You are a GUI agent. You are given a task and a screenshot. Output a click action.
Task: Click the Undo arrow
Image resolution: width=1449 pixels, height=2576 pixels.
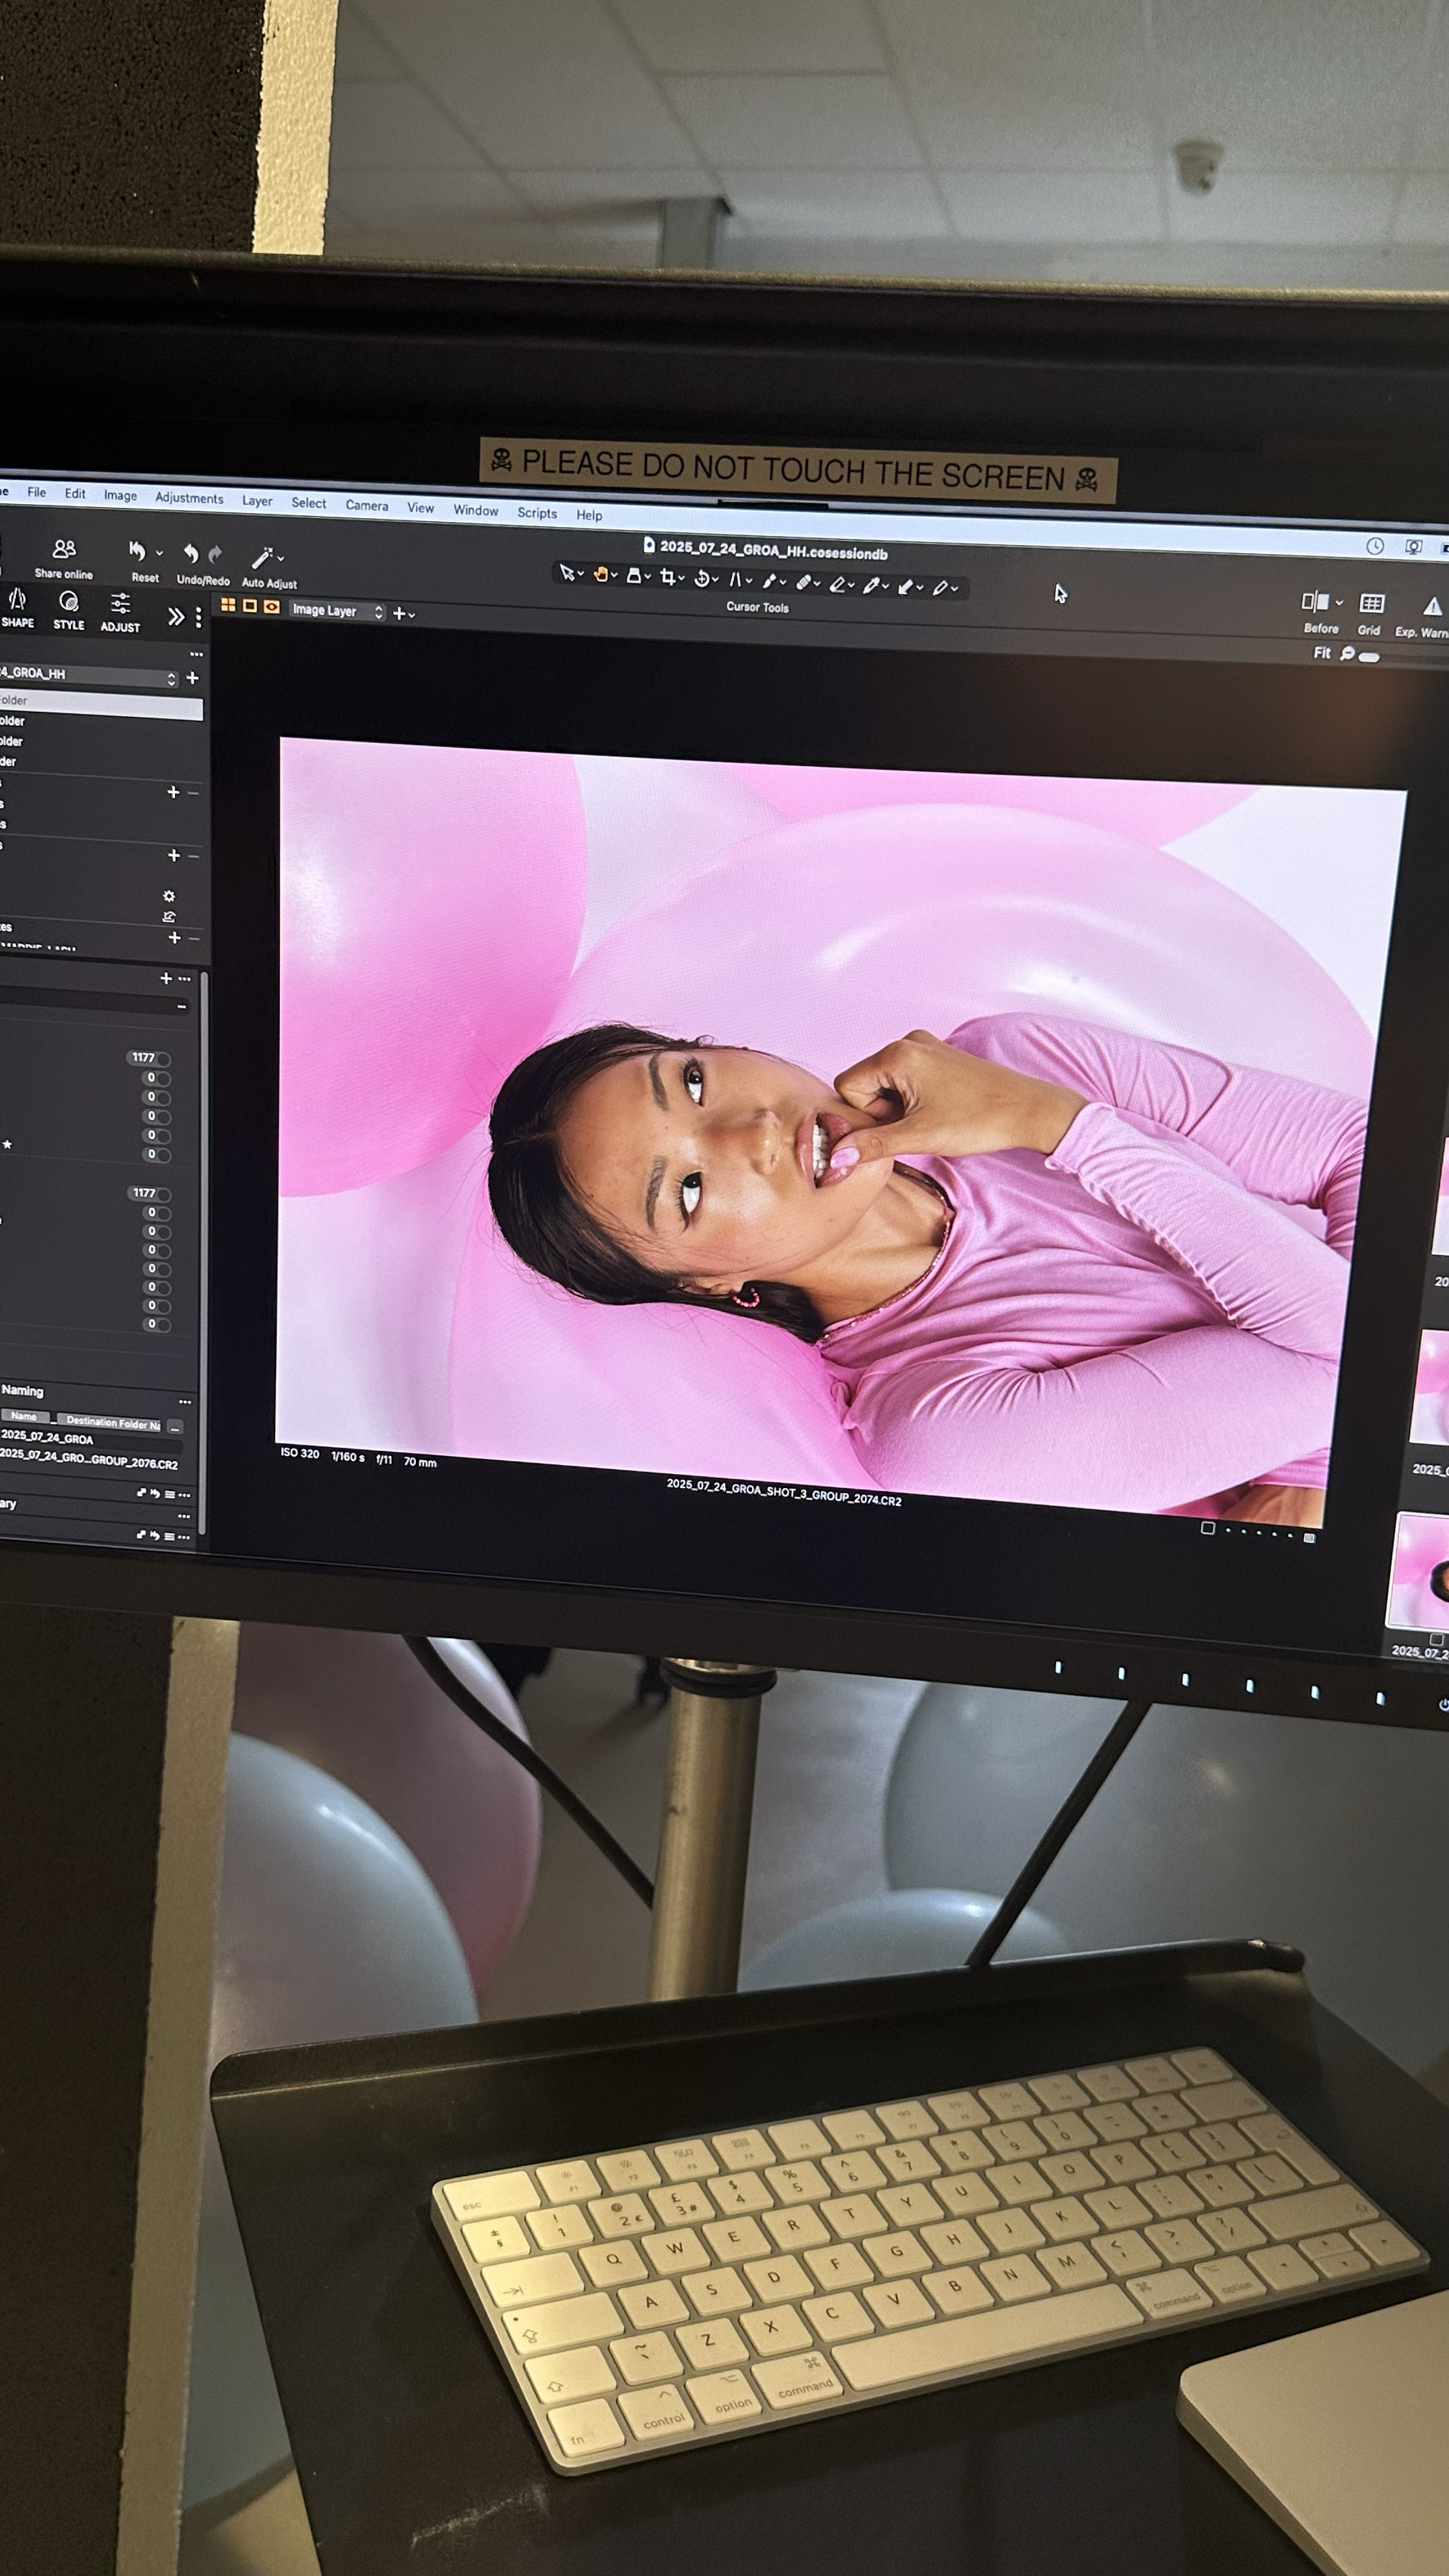tap(190, 553)
